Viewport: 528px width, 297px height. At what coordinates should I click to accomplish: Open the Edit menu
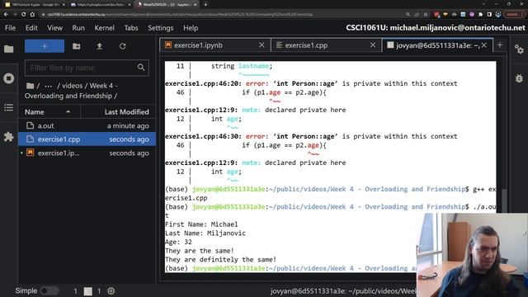31,28
